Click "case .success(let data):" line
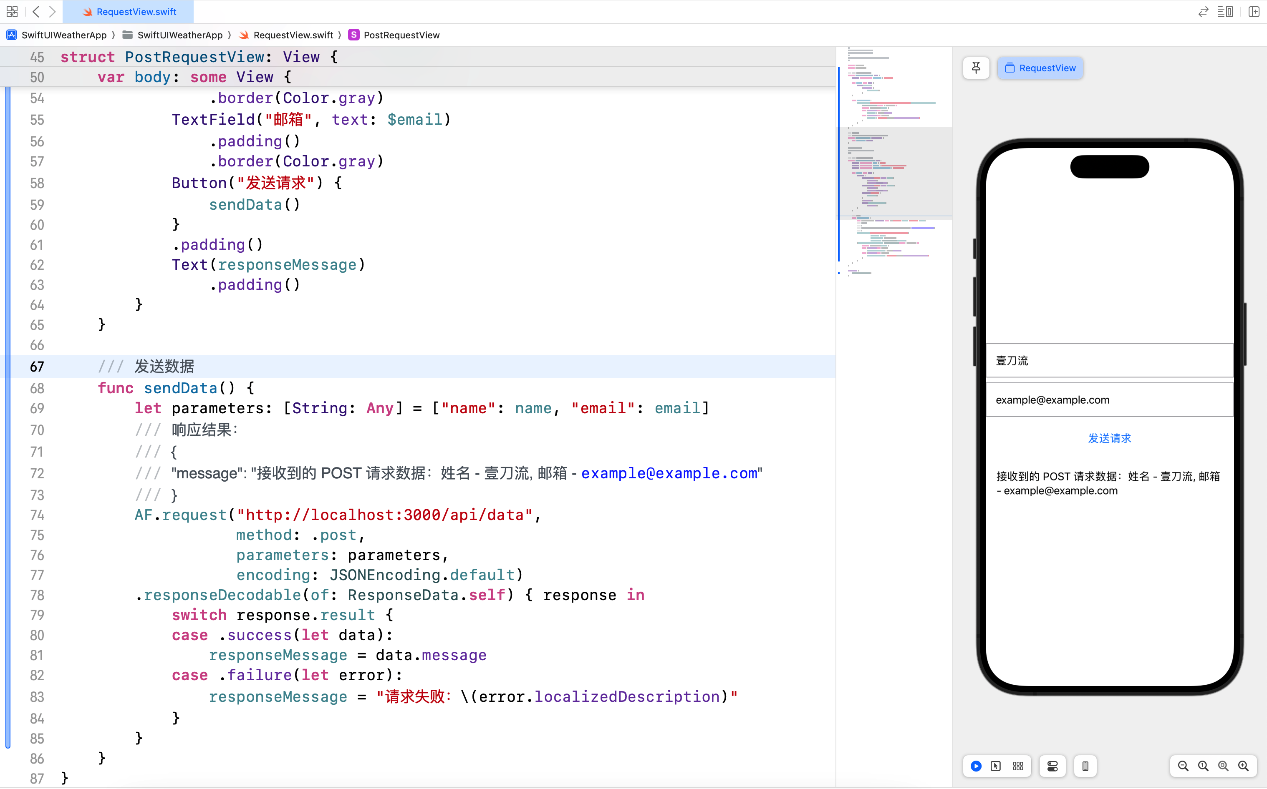Viewport: 1267px width, 789px height. tap(283, 635)
